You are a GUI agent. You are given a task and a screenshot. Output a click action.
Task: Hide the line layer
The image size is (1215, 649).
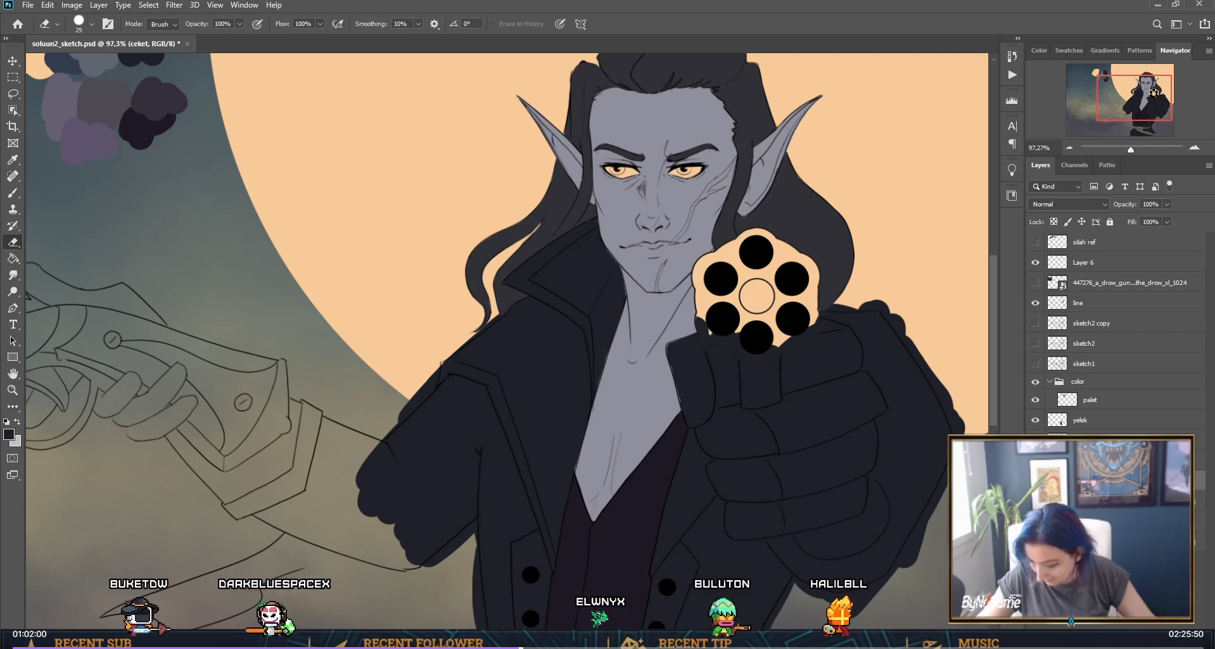click(1035, 303)
